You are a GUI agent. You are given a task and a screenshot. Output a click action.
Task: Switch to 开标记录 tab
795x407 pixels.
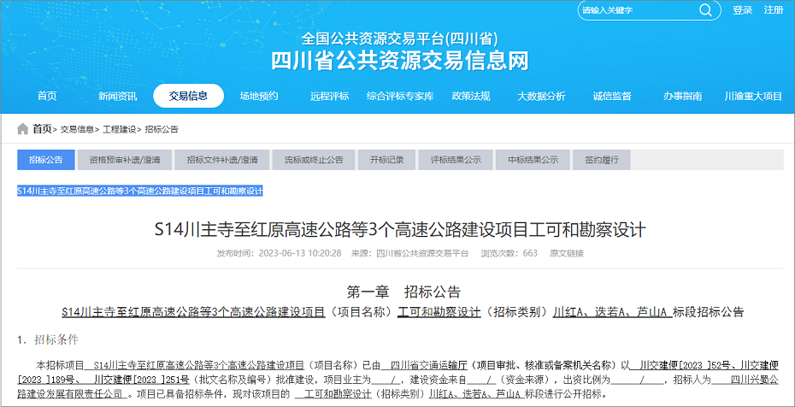pos(386,160)
